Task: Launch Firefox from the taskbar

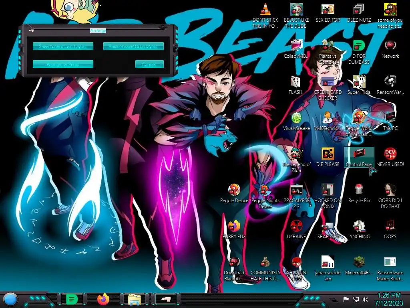Action: click(x=103, y=299)
